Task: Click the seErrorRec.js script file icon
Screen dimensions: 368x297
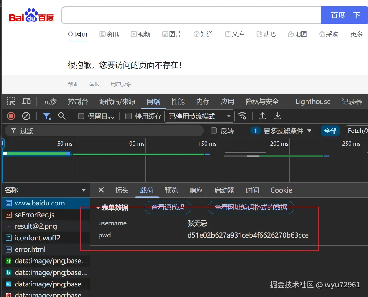Action: point(9,215)
